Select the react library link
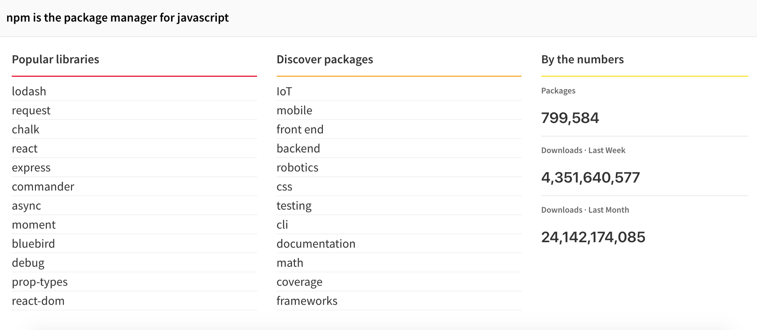Image resolution: width=757 pixels, height=330 pixels. (25, 149)
